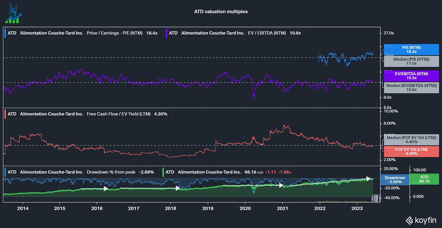442x228 pixels.
Task: Click the -1.68% daily change value
Action: (285, 172)
